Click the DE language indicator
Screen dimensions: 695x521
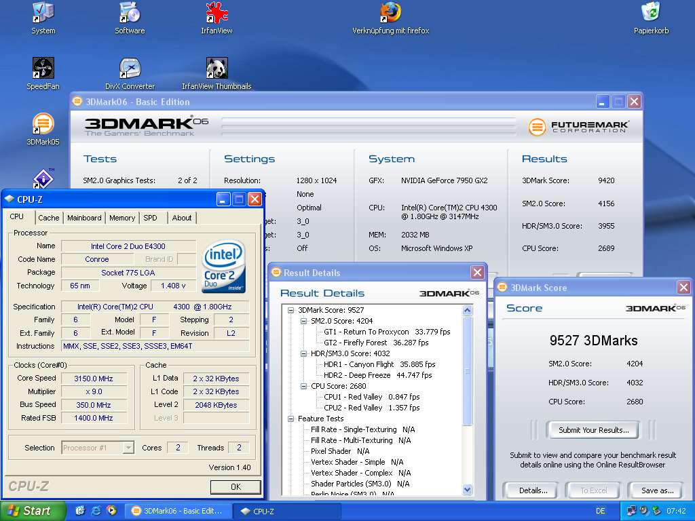click(x=600, y=511)
